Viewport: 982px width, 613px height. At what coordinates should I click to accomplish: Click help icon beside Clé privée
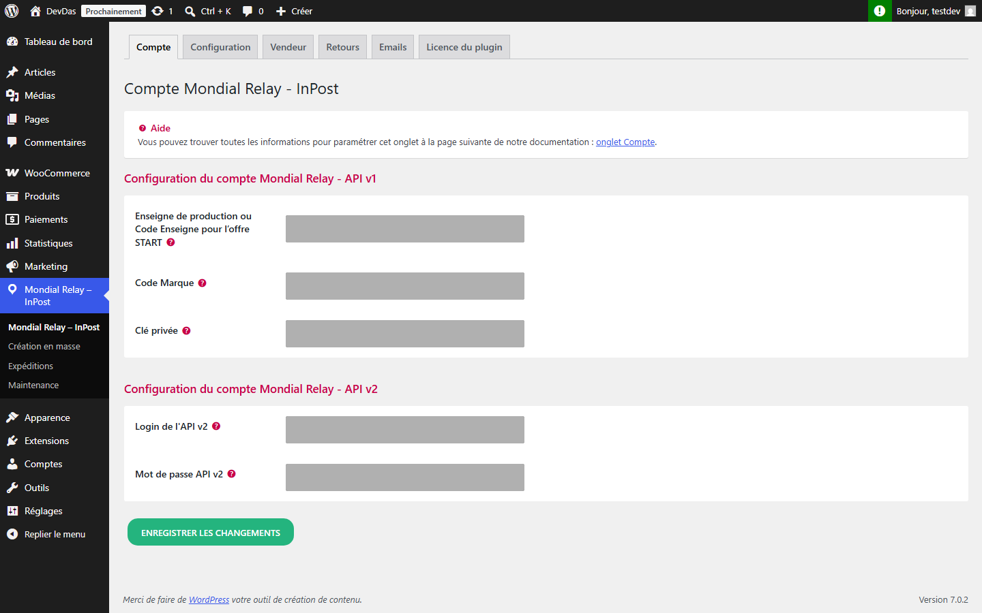pos(186,331)
